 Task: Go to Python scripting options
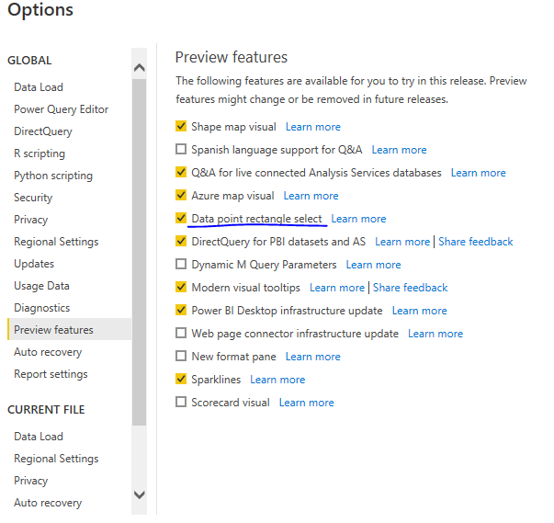tap(53, 176)
